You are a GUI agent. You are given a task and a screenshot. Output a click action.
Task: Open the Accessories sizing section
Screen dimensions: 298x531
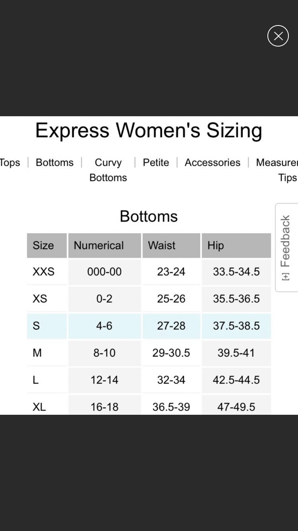pyautogui.click(x=213, y=162)
